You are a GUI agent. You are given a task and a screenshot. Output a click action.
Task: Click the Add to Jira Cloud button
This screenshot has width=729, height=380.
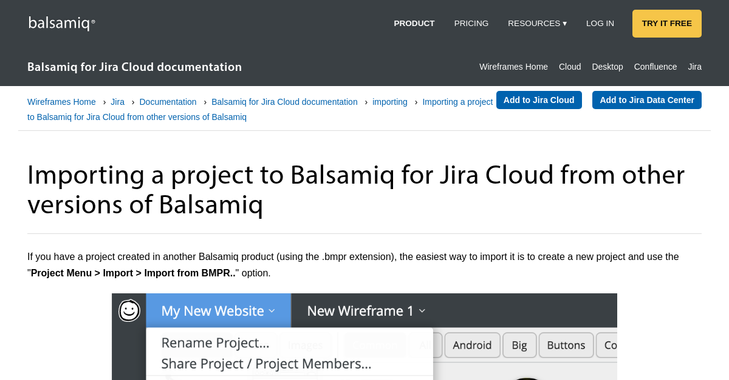click(539, 99)
